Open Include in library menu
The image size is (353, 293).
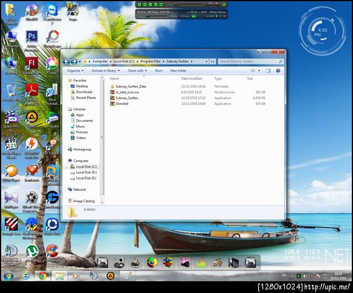[x=105, y=71]
